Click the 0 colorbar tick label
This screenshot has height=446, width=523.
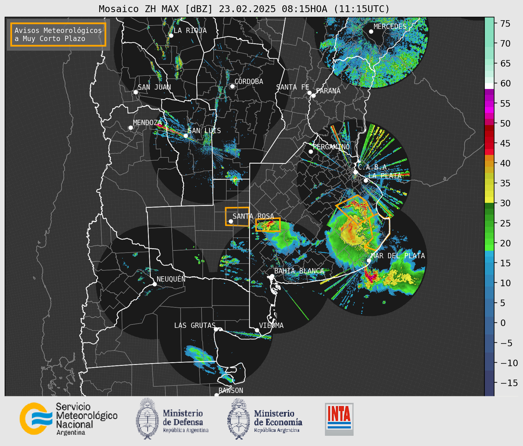[x=503, y=323]
